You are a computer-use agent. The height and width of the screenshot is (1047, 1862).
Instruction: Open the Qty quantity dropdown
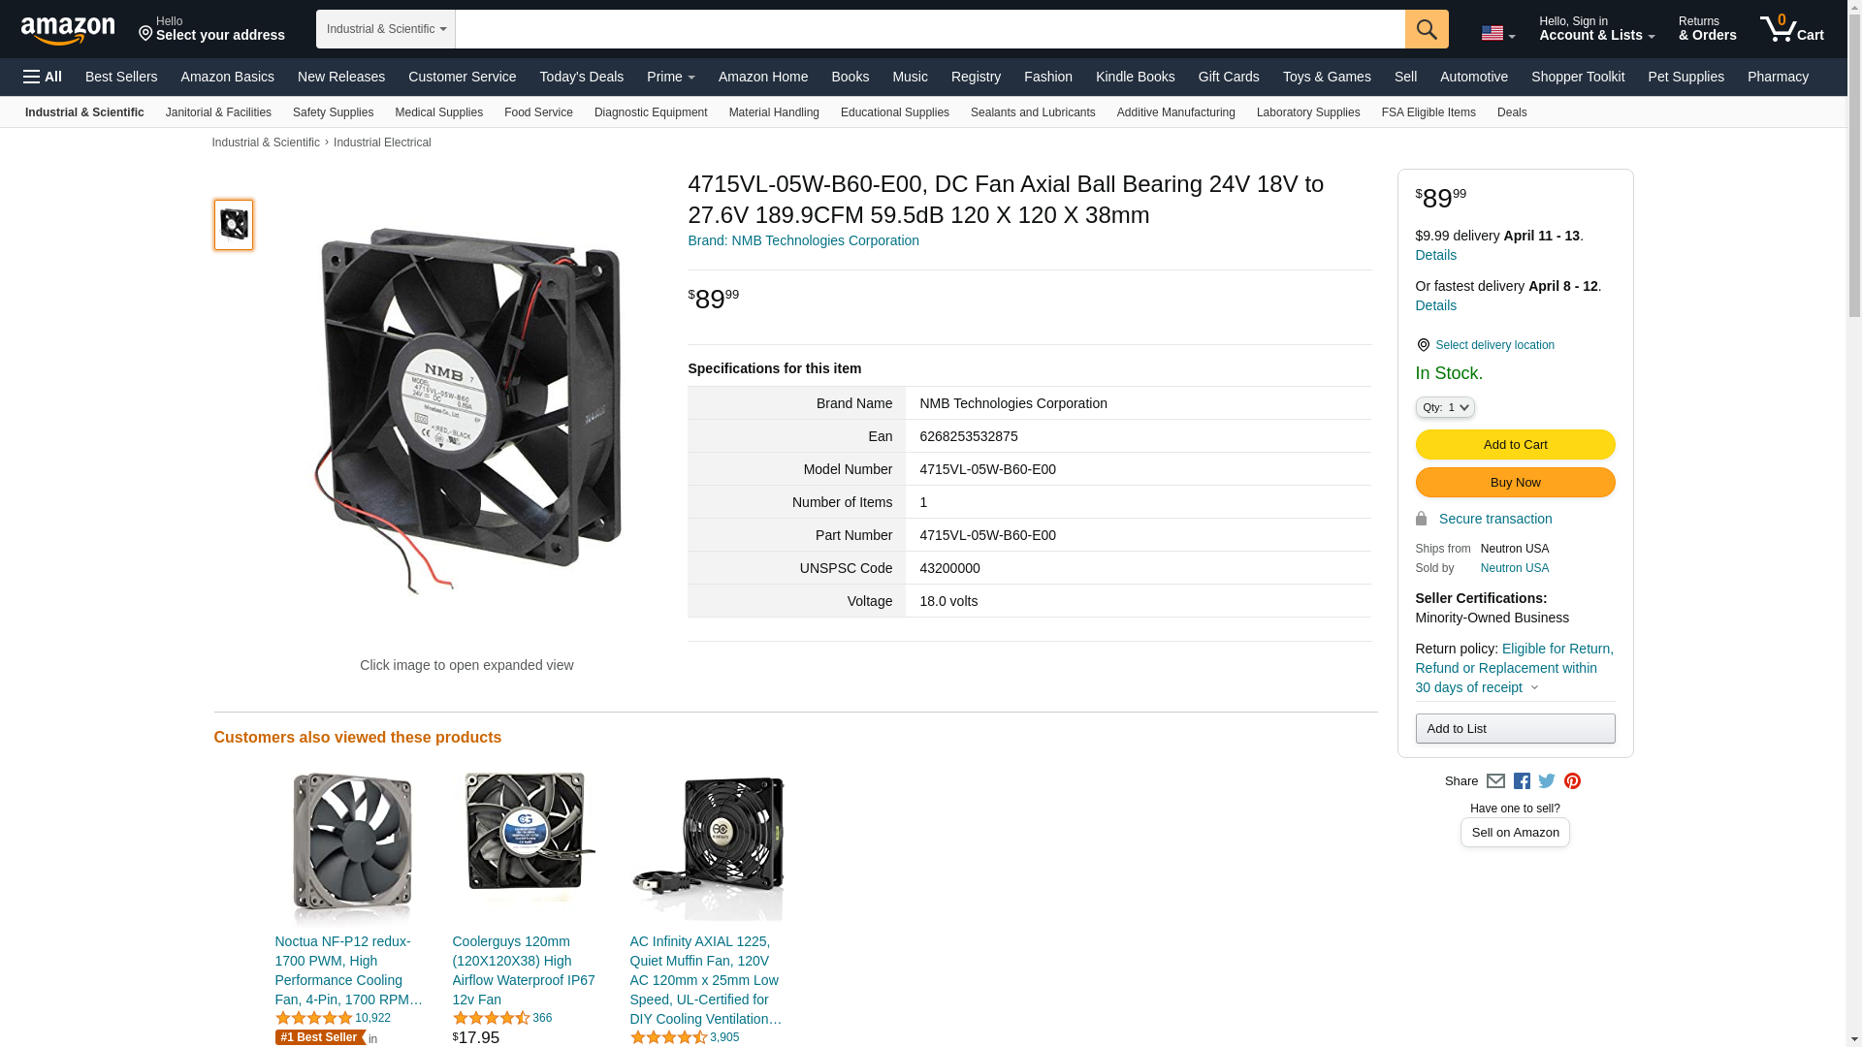[1445, 407]
